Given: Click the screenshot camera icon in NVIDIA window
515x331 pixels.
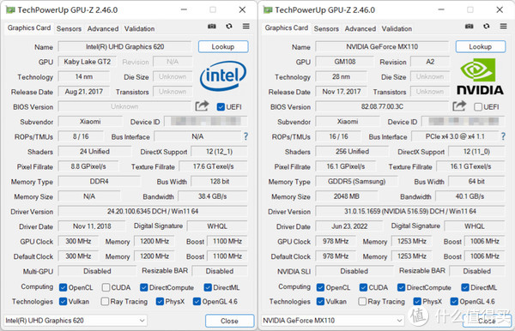Looking at the screenshot, I should pos(470,27).
